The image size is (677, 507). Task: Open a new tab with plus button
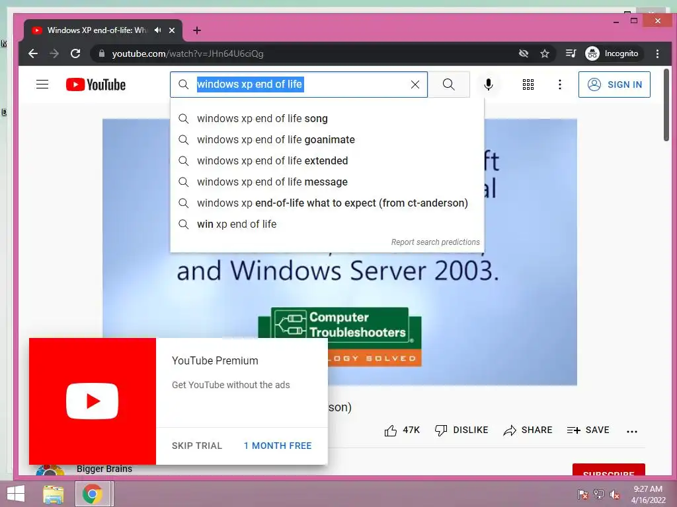pos(197,30)
